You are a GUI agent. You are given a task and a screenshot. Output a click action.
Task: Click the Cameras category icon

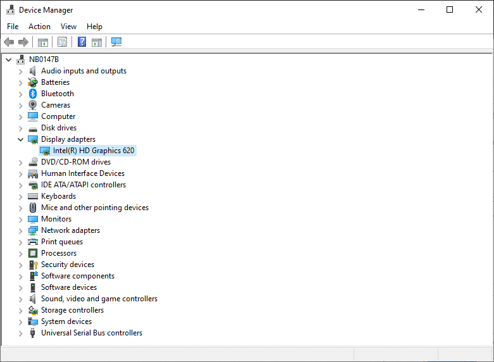33,105
